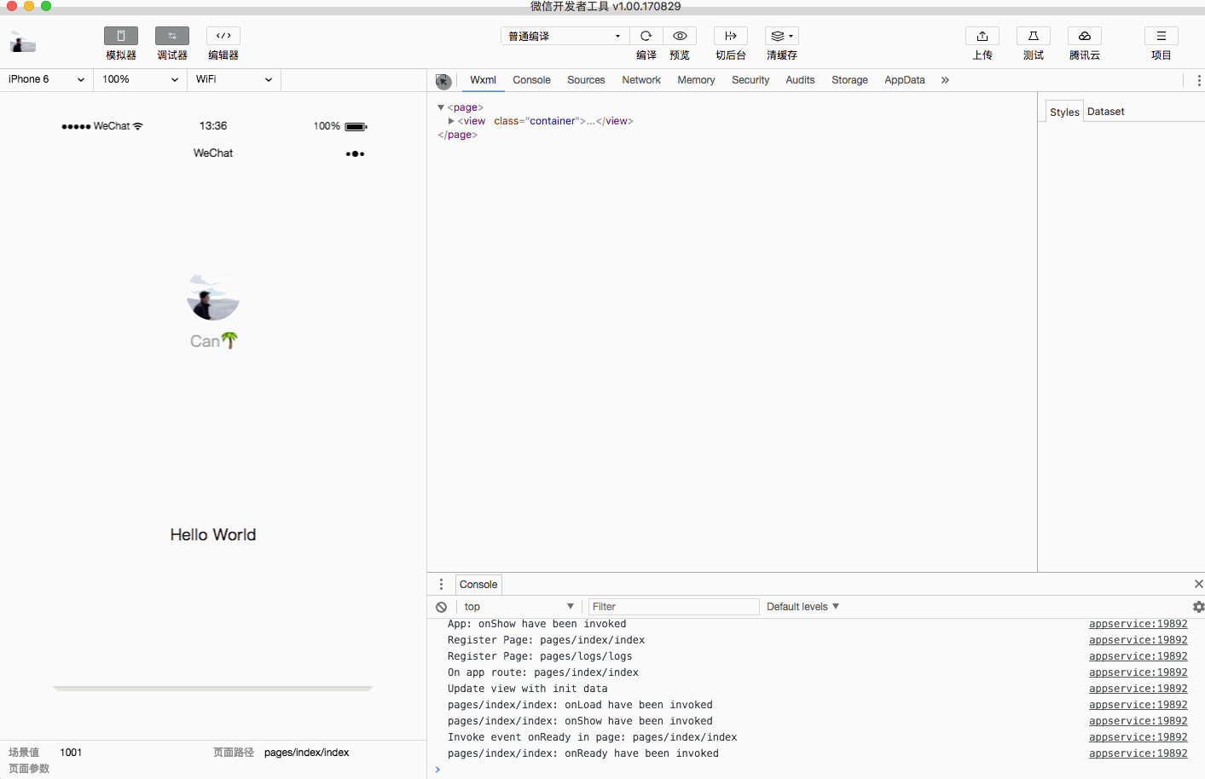Image resolution: width=1205 pixels, height=779 pixels.
Task: Open the console drawer three-dot menu
Action: pos(441,585)
